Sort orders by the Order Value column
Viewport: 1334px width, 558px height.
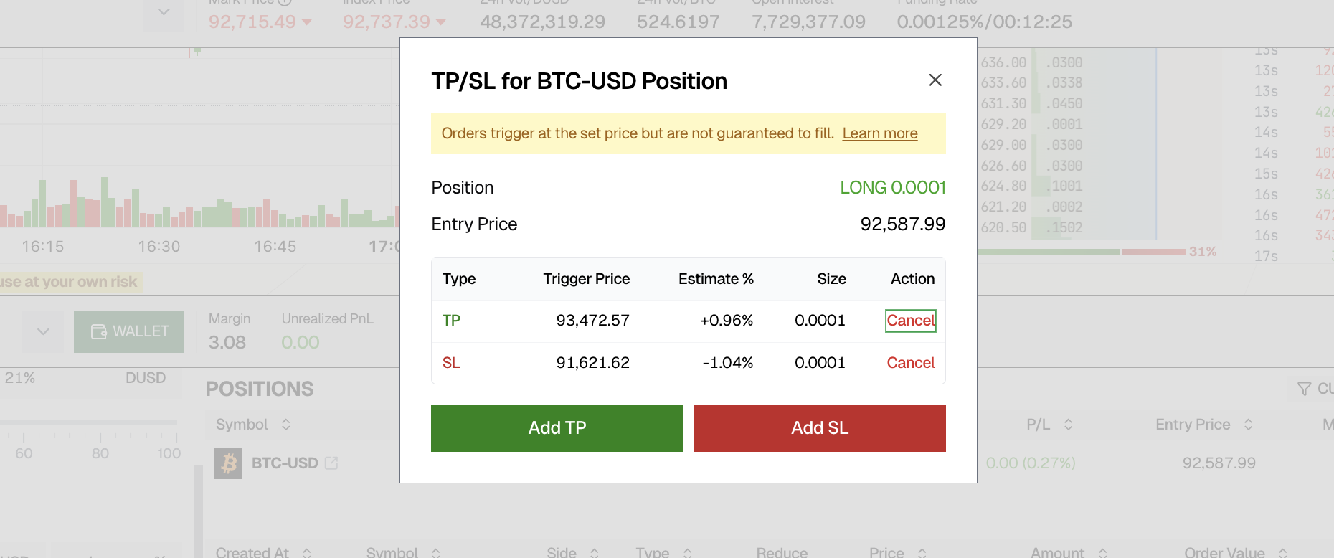tap(1283, 552)
